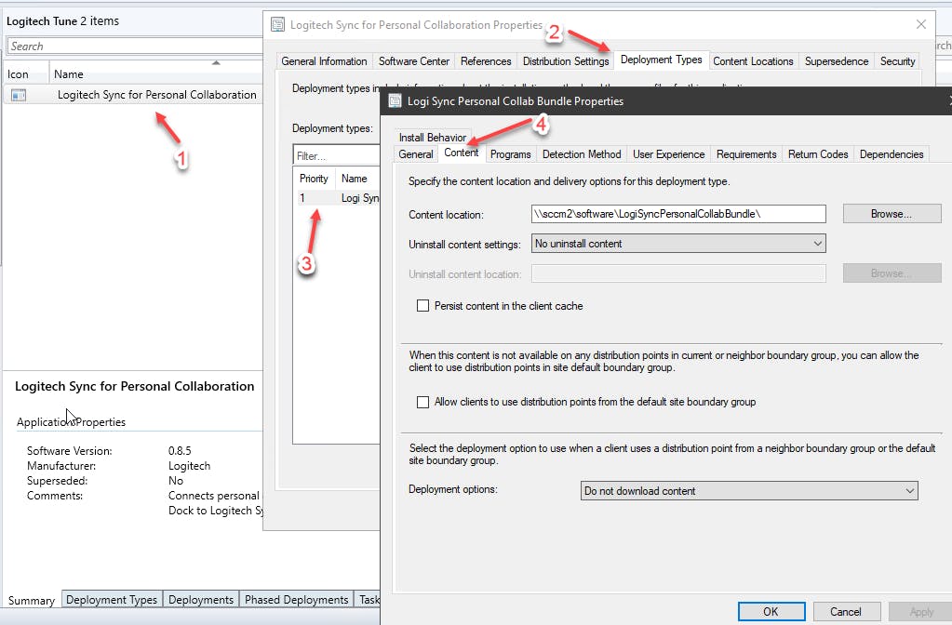The width and height of the screenshot is (952, 625).
Task: Open the Security tab
Action: 897,61
